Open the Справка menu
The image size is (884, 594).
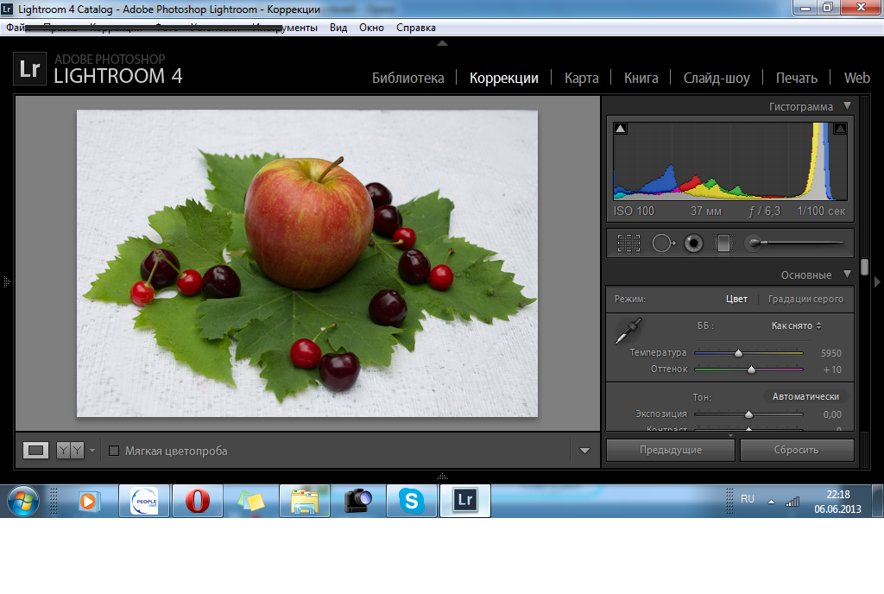[415, 28]
